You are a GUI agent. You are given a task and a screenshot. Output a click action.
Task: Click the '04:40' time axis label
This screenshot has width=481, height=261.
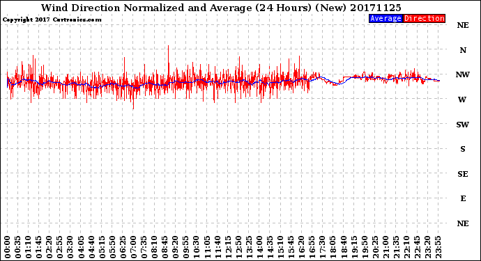91,247
